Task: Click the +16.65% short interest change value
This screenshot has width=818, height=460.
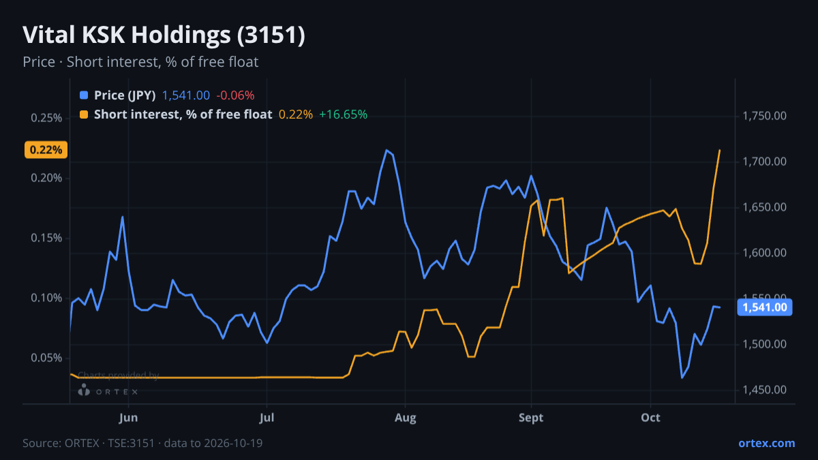Action: [x=344, y=114]
